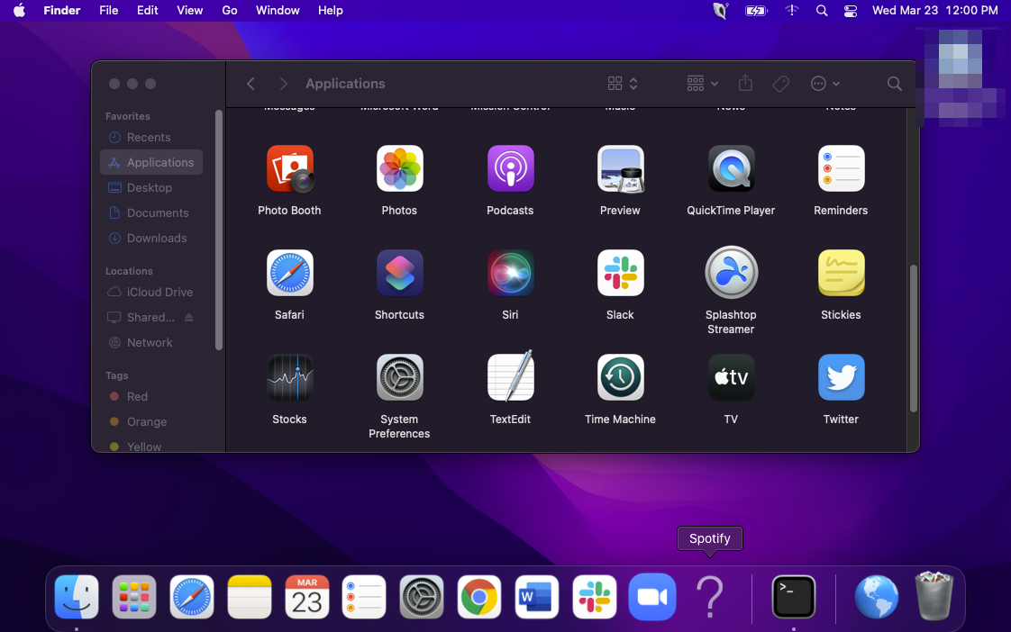Viewport: 1011px width, 632px height.
Task: Select System Preferences icon in Finder window
Action: (400, 377)
